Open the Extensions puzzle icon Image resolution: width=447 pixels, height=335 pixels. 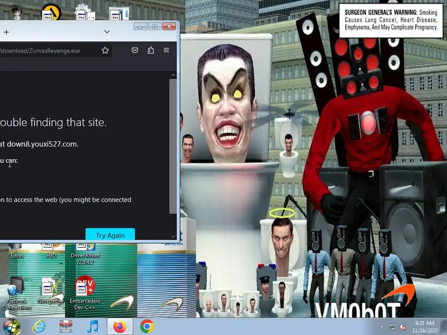click(x=151, y=51)
